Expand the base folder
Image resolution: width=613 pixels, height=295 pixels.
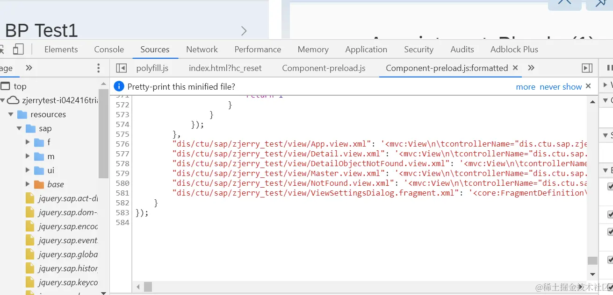[28, 184]
